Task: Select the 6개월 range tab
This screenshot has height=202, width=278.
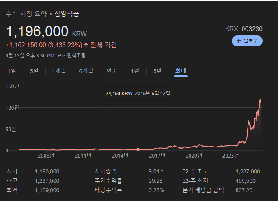Action: (x=86, y=71)
